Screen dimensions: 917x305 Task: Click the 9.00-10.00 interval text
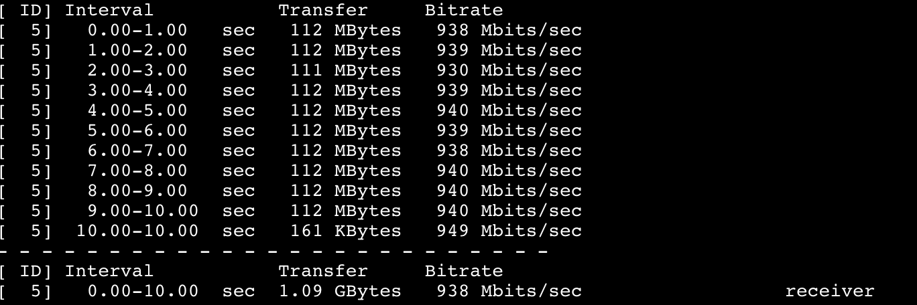[143, 211]
